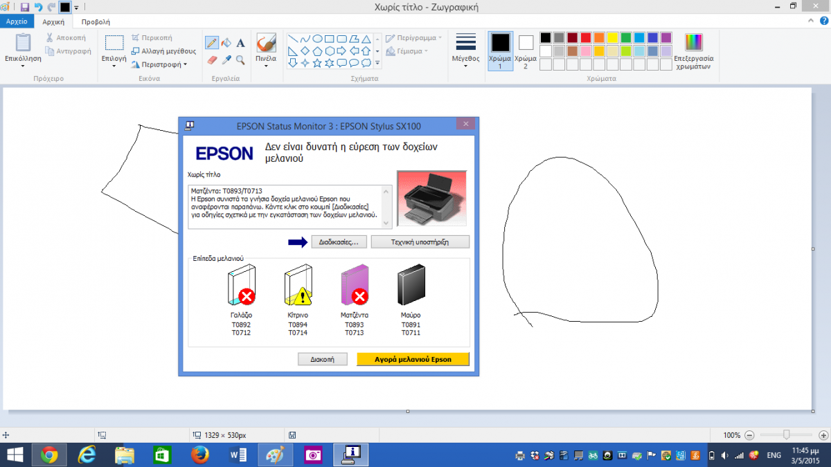Viewport: 831px width, 467px height.
Task: Click the Windows Start button
Action: pos(14,455)
